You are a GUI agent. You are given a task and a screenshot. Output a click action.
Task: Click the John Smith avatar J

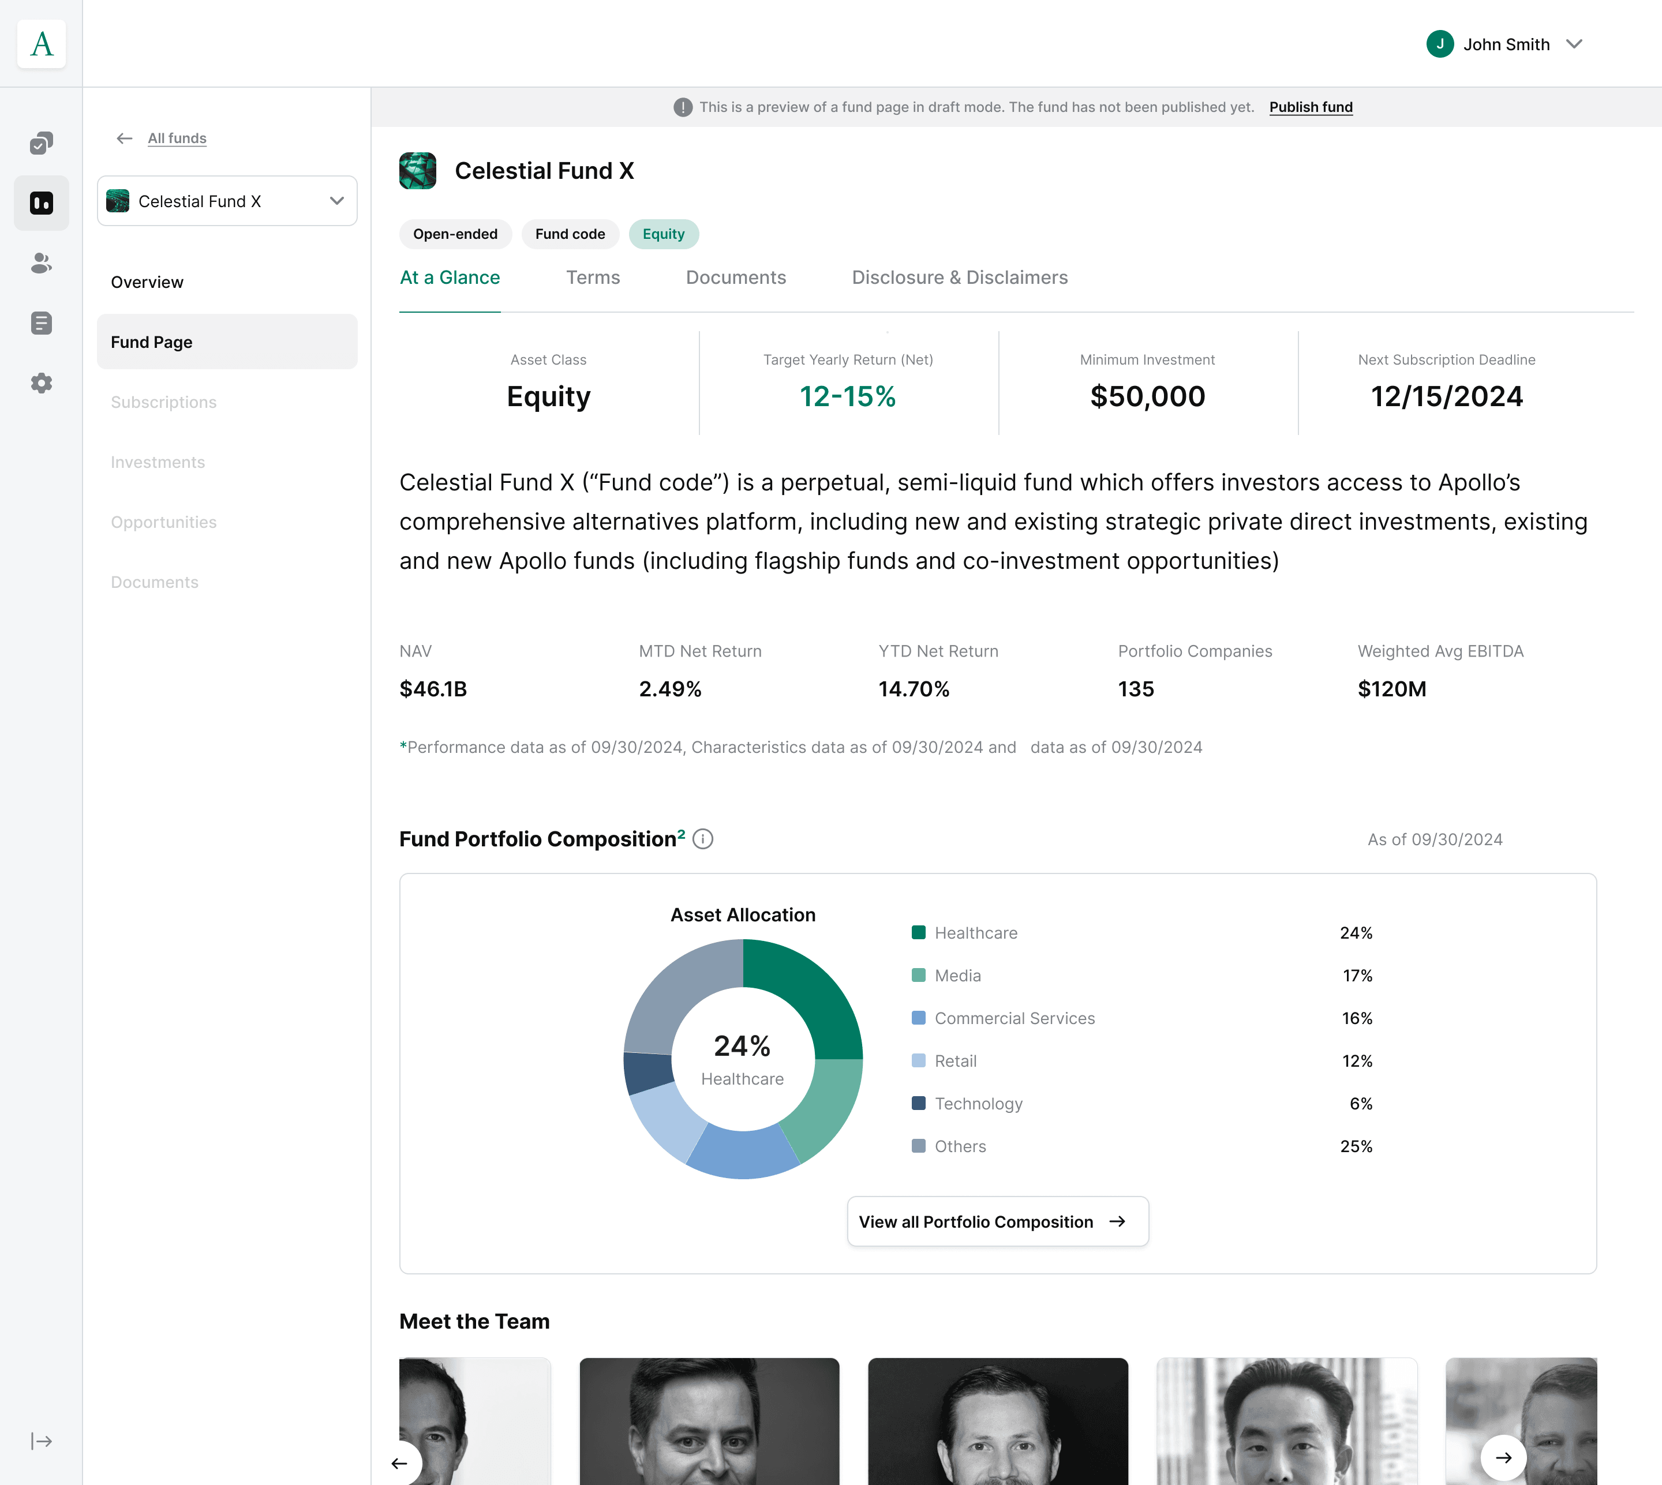point(1440,44)
